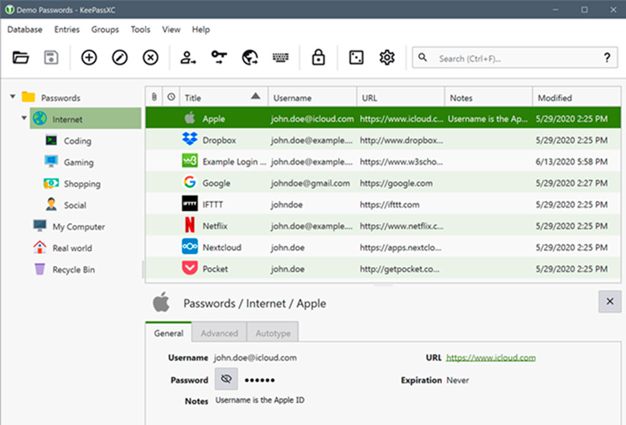Toggle password visibility eye button
Viewport: 626px width, 425px height.
tap(226, 379)
